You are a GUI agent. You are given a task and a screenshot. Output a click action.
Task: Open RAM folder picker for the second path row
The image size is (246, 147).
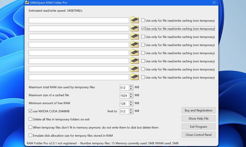(x=135, y=28)
